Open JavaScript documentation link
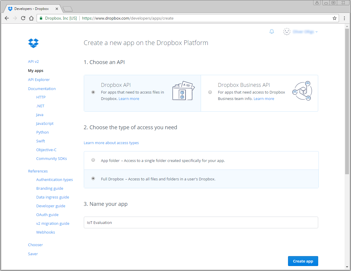 pos(45,124)
